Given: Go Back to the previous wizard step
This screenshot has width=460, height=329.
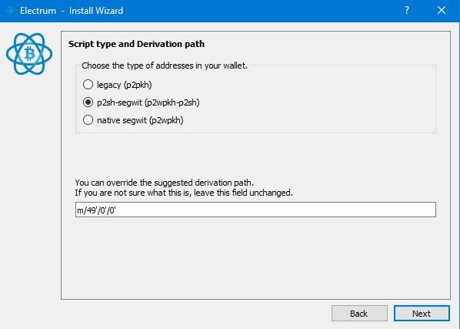Looking at the screenshot, I should 359,314.
